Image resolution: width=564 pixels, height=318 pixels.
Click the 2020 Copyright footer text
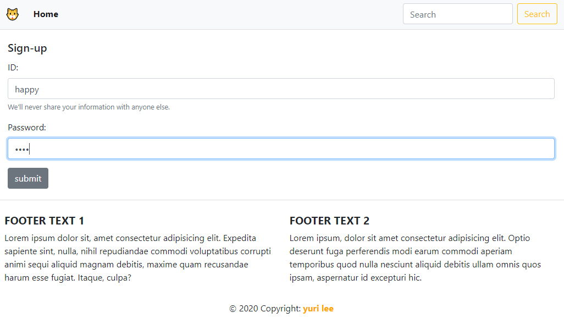264,308
